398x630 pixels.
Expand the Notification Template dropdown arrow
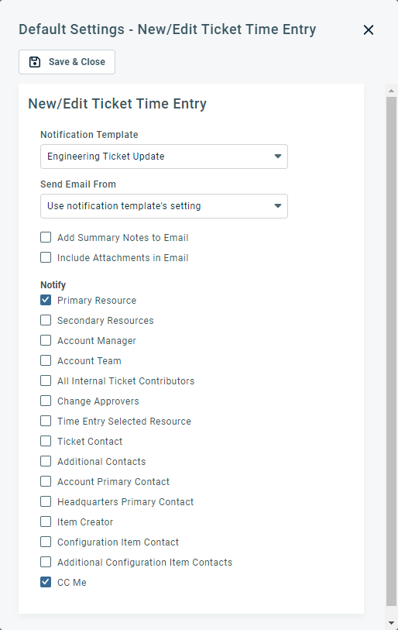point(277,157)
